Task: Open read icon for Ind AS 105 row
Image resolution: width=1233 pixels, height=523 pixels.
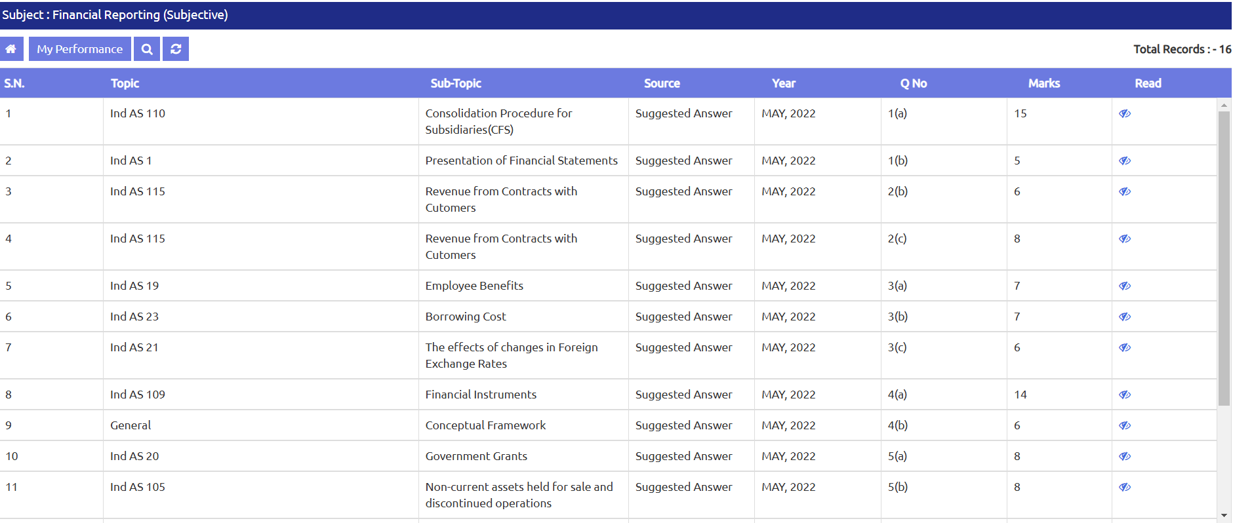Action: [1125, 487]
